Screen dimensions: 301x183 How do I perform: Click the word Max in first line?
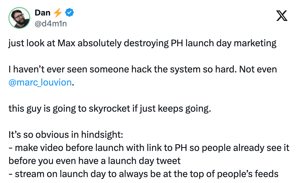click(66, 43)
